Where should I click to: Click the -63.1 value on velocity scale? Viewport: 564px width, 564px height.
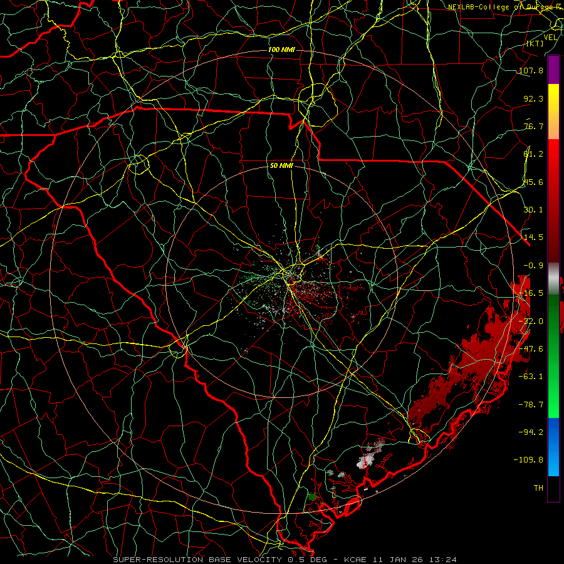(x=531, y=377)
